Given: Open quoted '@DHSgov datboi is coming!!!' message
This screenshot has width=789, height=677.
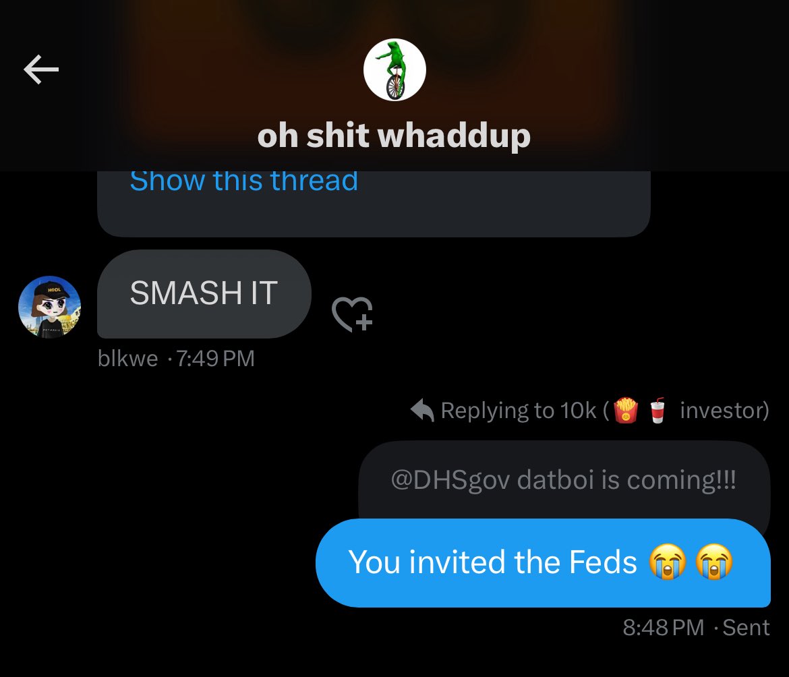Looking at the screenshot, I should (564, 480).
